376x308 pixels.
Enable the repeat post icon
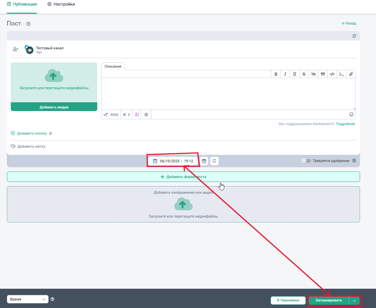tap(214, 161)
